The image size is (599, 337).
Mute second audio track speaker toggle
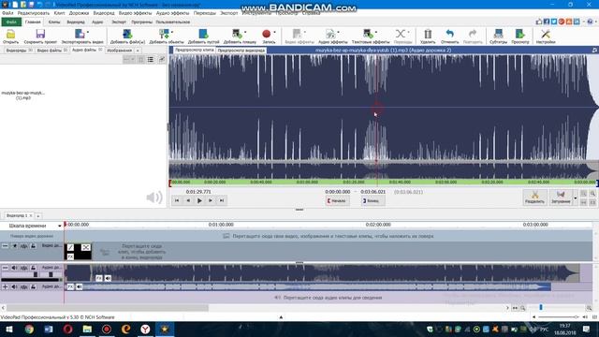[15, 286]
